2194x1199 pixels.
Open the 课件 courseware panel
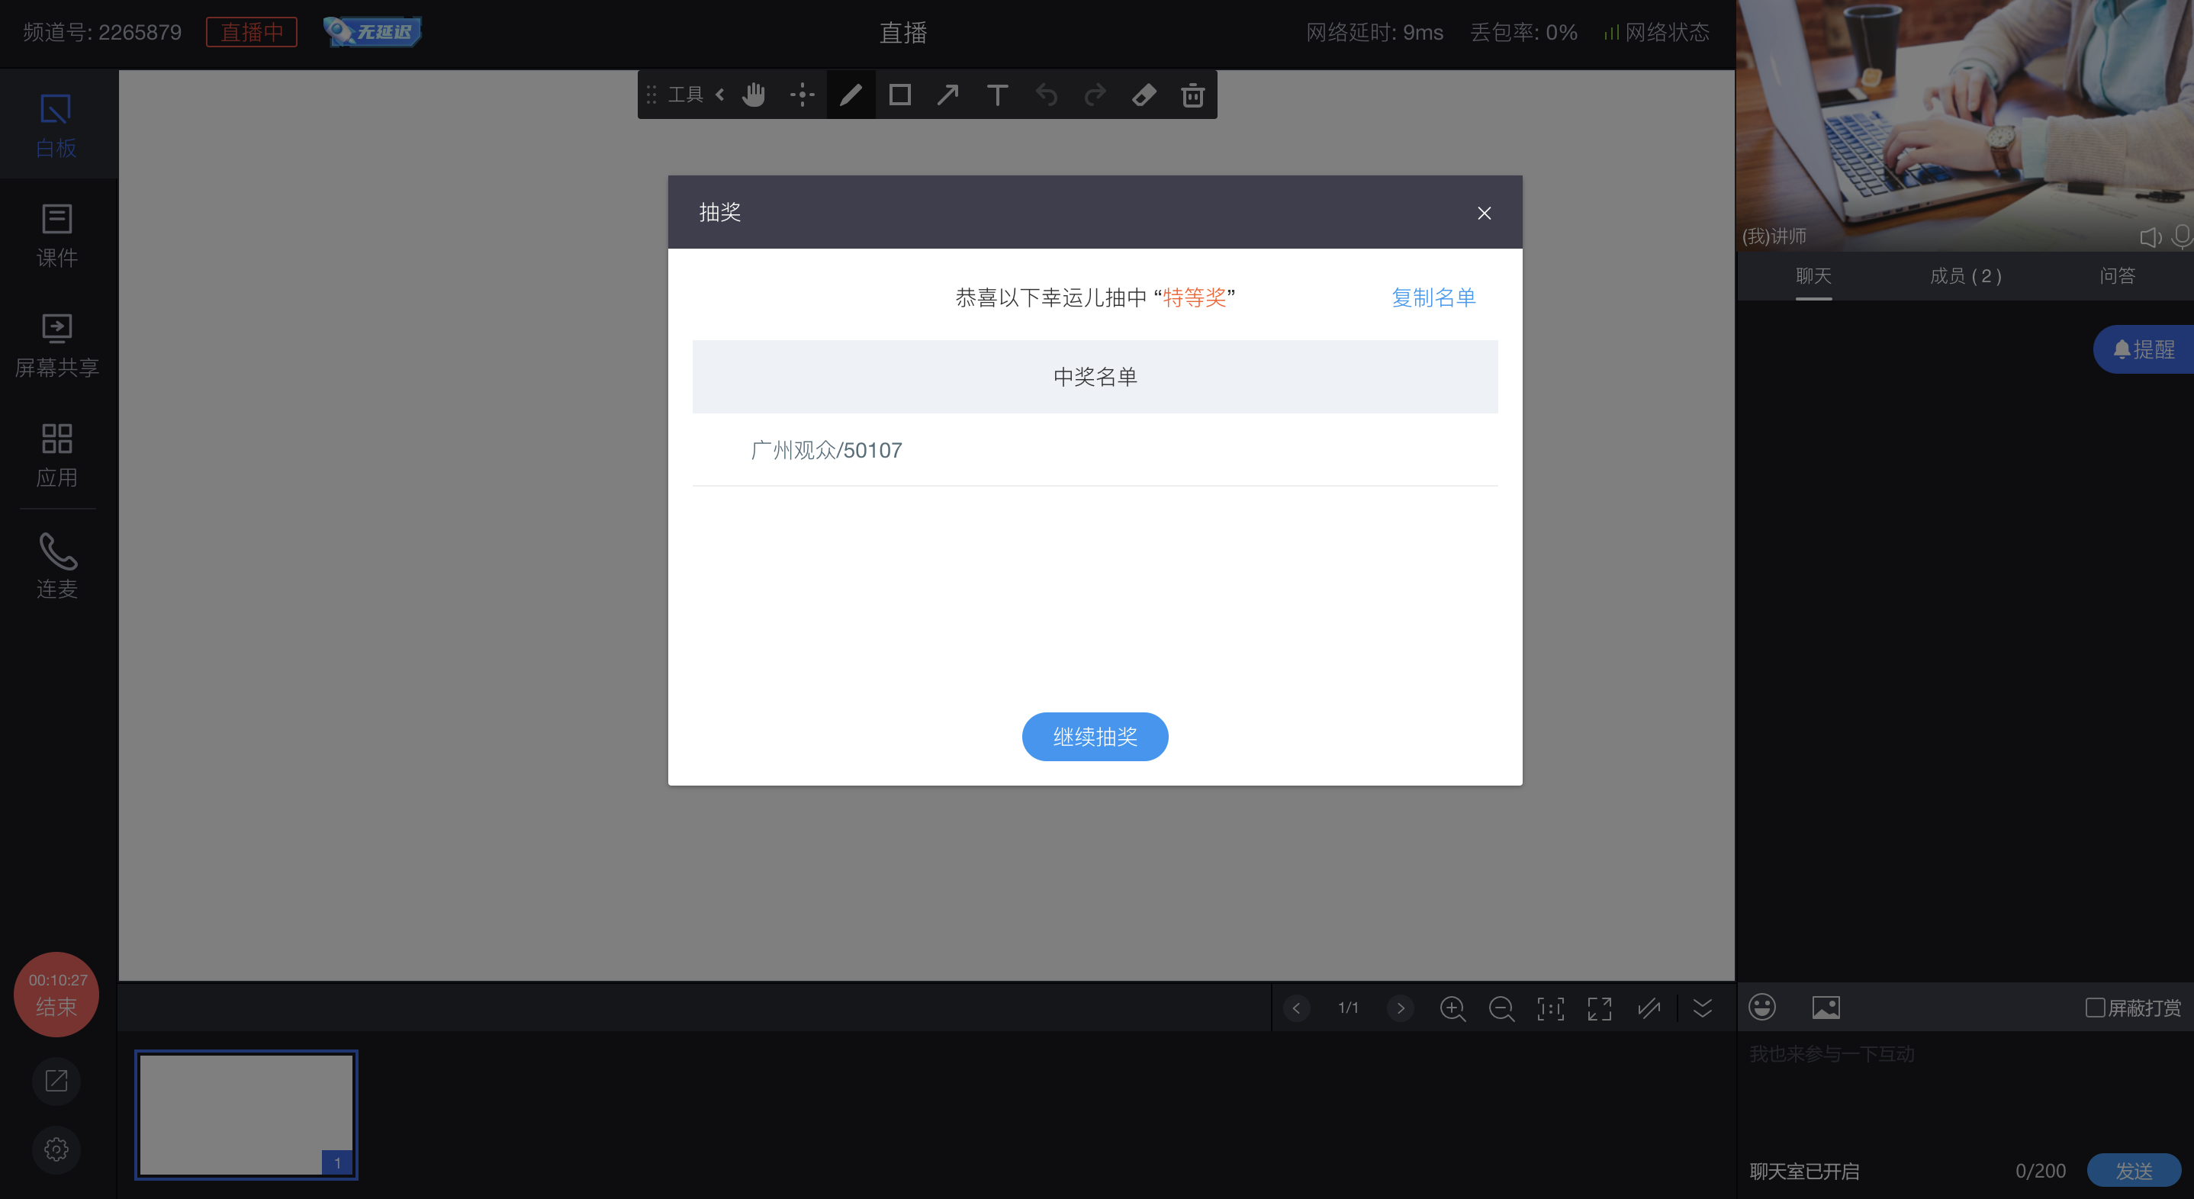(x=57, y=236)
